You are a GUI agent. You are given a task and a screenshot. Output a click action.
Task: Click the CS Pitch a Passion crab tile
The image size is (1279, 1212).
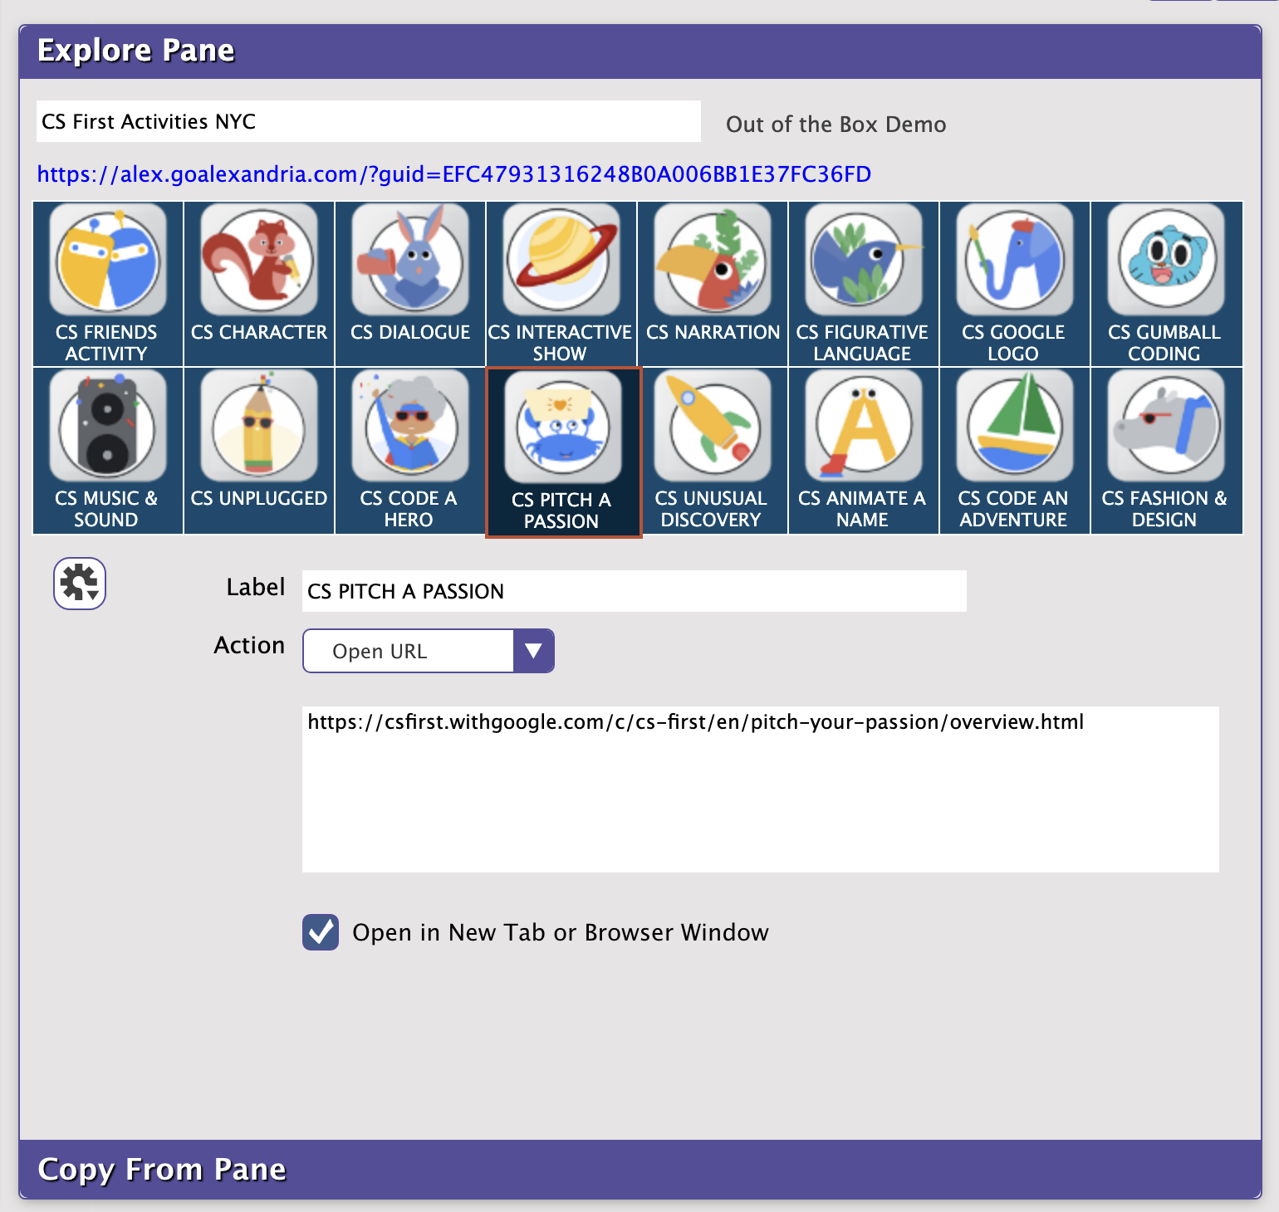[563, 452]
